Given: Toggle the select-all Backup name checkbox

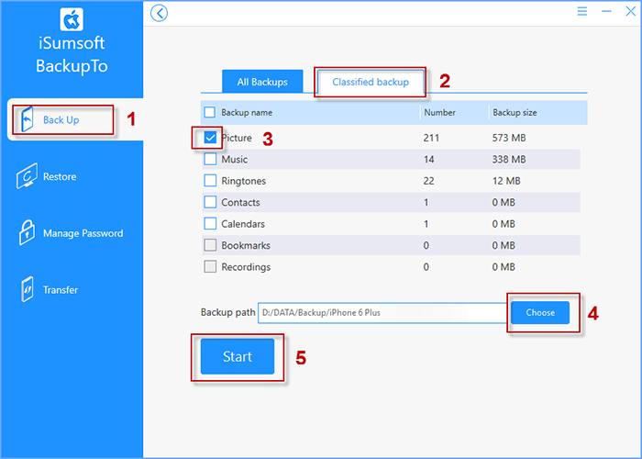Looking at the screenshot, I should pyautogui.click(x=210, y=112).
